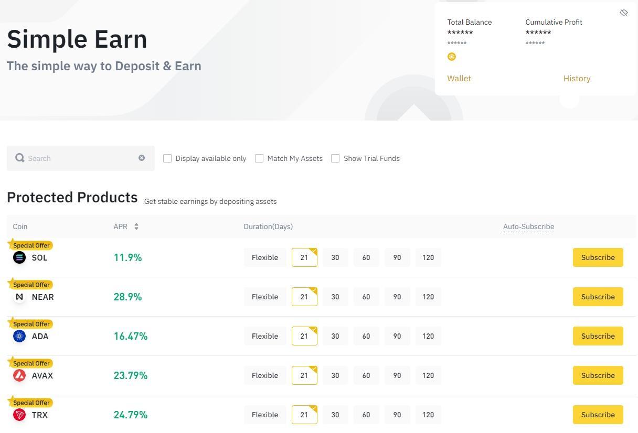Screen dimensions: 638x433
Task: Subscribe to the SOL product
Action: 598,257
